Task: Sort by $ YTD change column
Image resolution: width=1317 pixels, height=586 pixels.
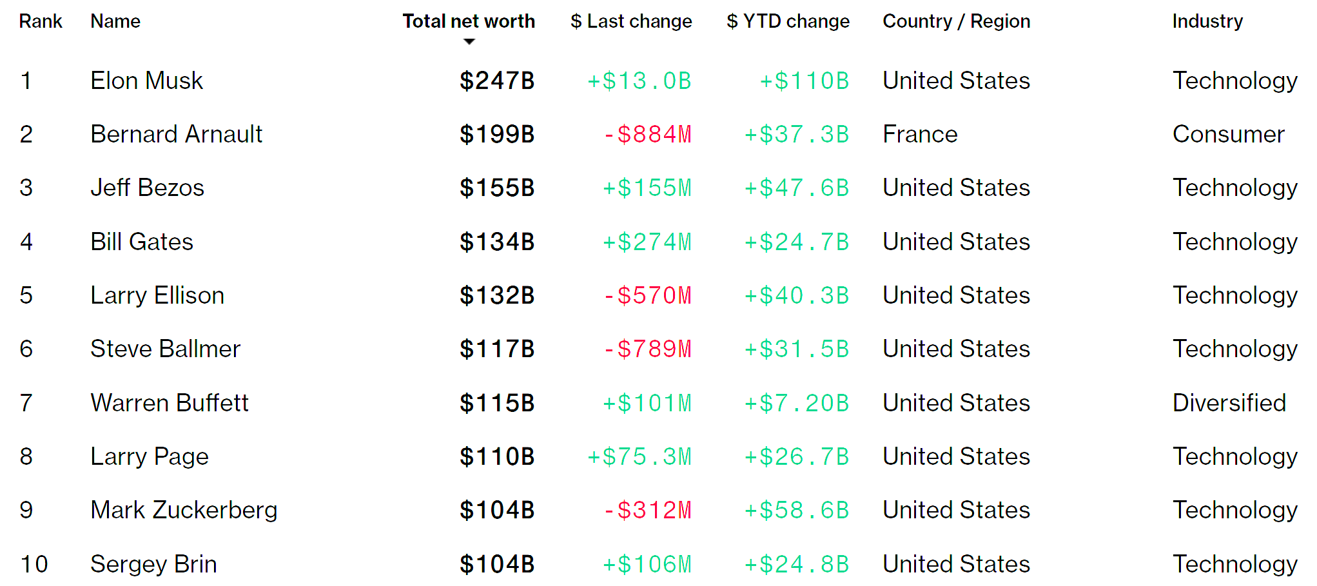Action: (x=788, y=21)
